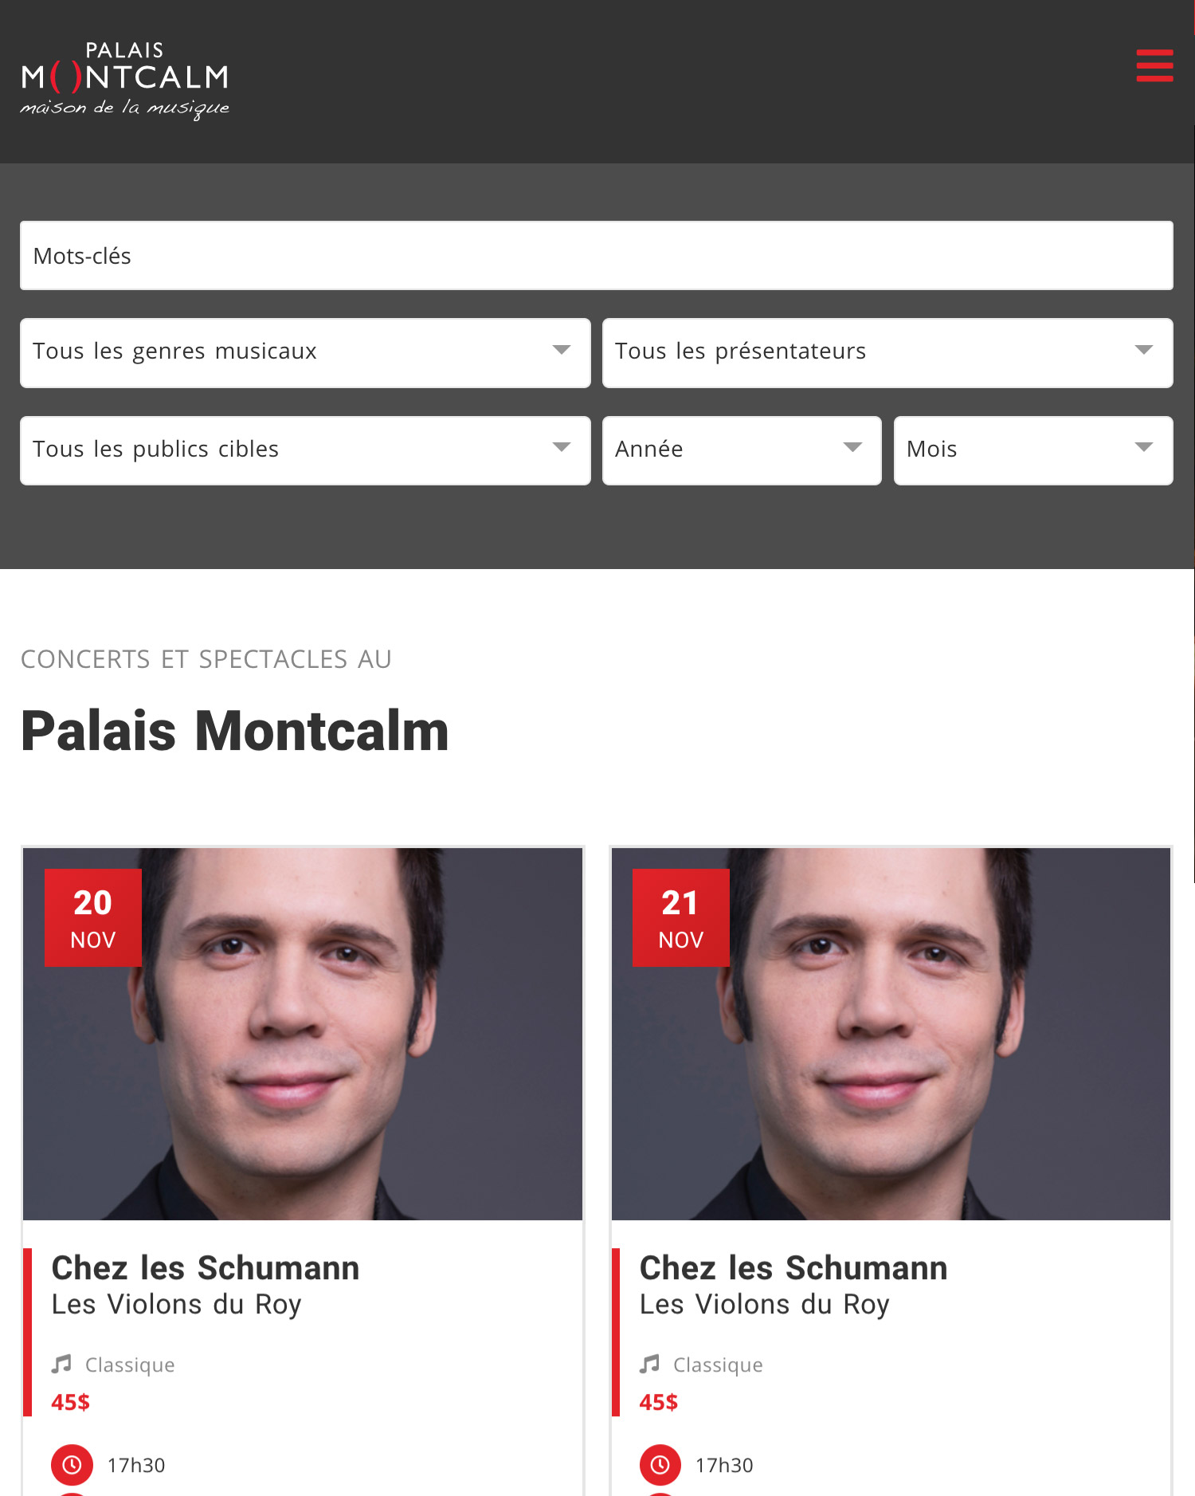Click the 21 Nov concert portrait image
The image size is (1195, 1496).
(891, 1034)
